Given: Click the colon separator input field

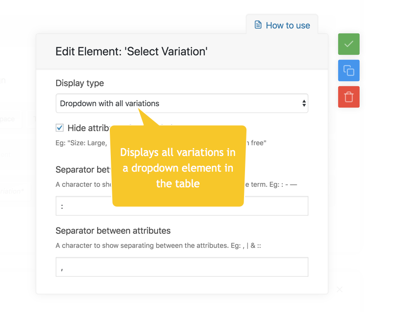Looking at the screenshot, I should 182,206.
